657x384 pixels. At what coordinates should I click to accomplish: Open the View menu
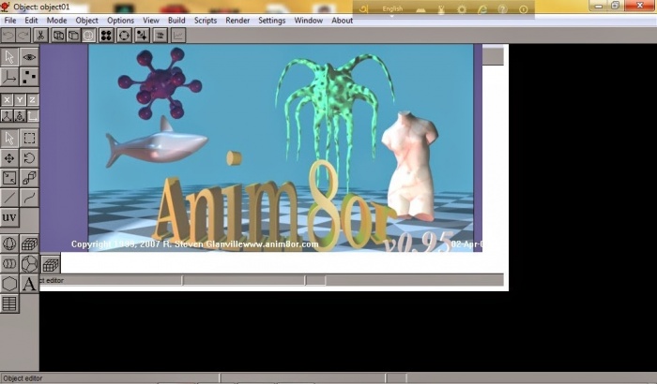pyautogui.click(x=151, y=20)
